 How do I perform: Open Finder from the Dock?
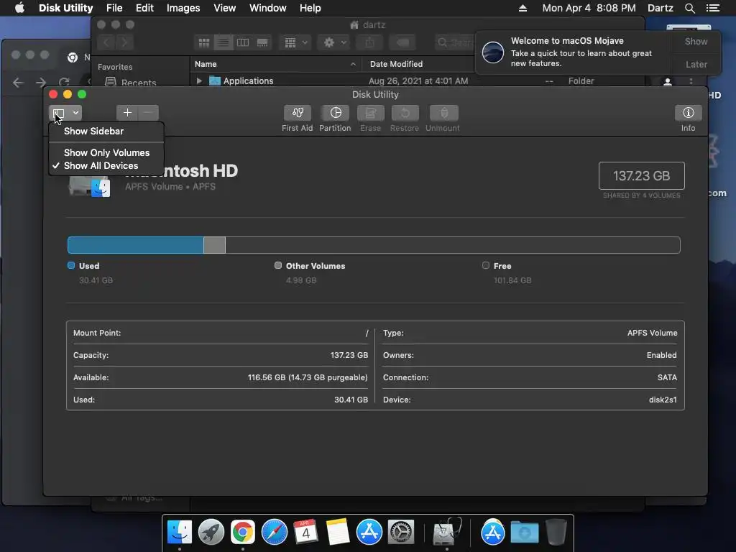tap(180, 532)
